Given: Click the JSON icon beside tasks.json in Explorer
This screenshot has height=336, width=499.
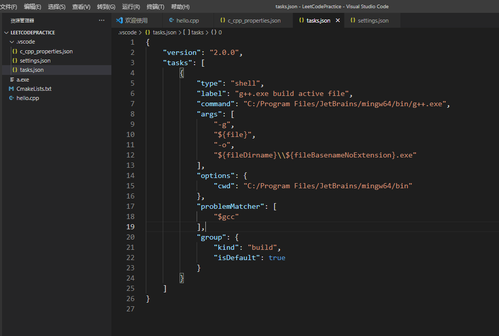Looking at the screenshot, I should [14, 70].
